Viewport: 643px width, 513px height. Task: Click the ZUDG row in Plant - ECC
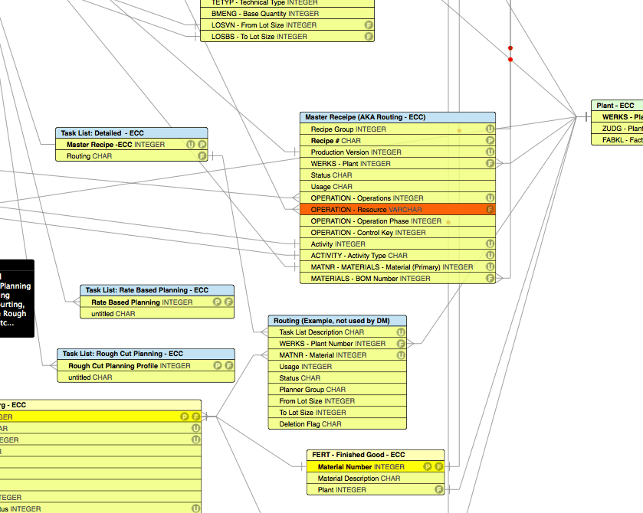[x=617, y=129]
